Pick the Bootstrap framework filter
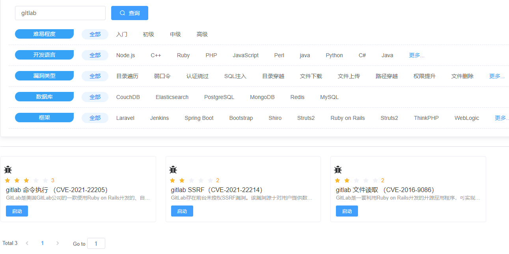 [x=241, y=118]
